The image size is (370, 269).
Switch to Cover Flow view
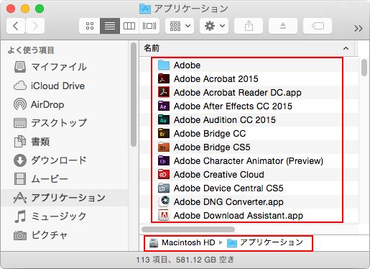[x=149, y=26]
